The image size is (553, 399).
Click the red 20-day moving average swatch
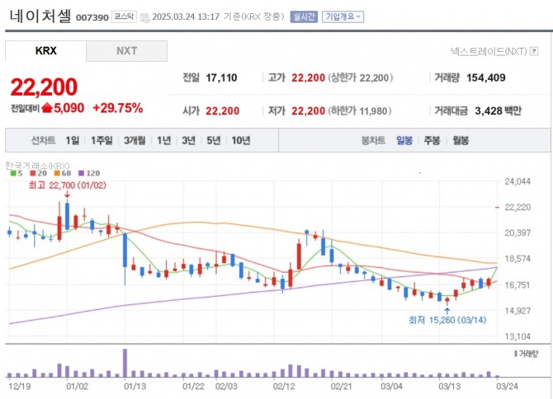point(33,173)
